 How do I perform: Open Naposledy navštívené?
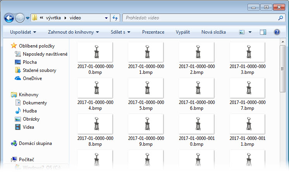tap(45, 54)
